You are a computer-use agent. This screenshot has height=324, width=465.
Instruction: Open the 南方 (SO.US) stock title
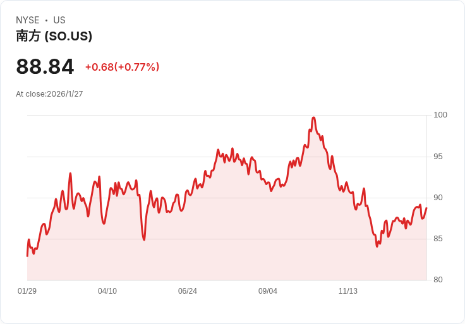coord(54,36)
